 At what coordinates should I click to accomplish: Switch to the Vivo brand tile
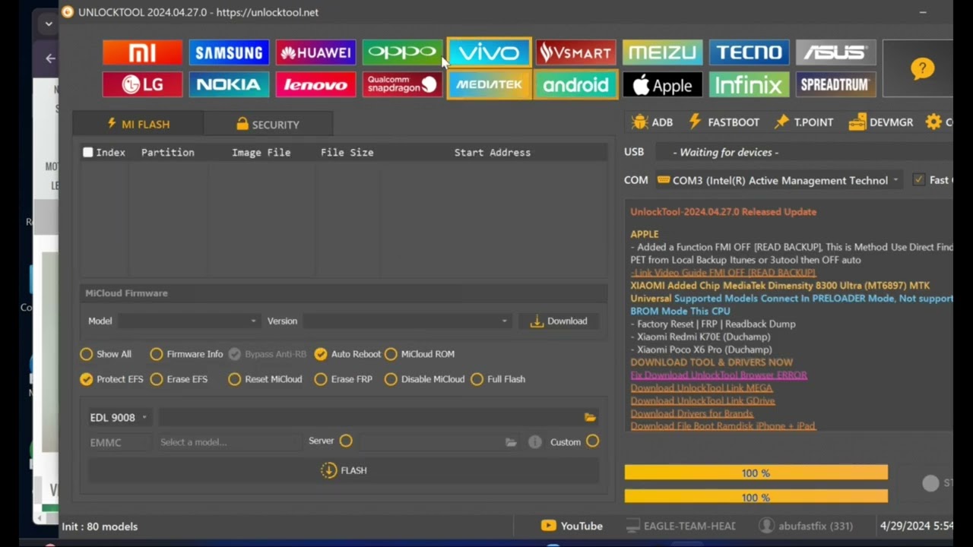coord(489,52)
